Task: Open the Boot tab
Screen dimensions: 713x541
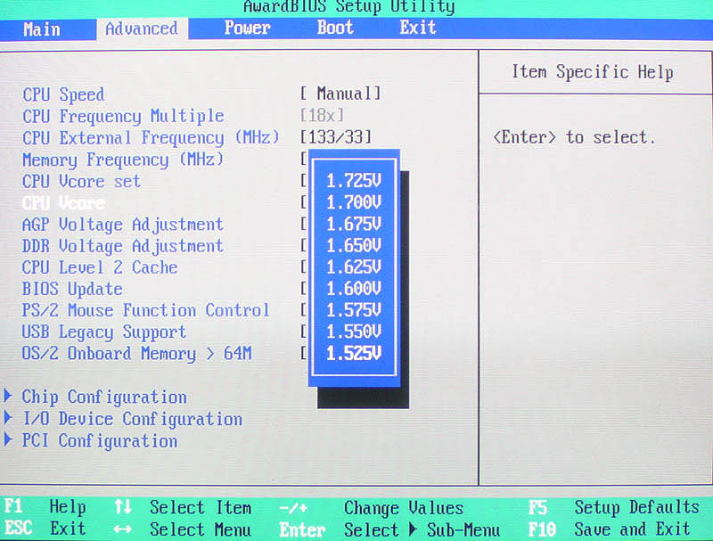Action: [335, 28]
